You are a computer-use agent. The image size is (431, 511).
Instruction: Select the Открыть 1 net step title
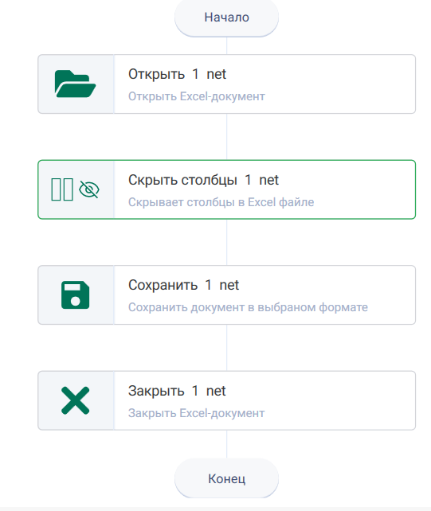coord(177,74)
